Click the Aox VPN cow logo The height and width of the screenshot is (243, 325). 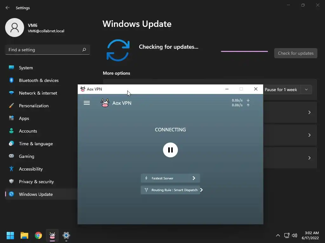click(105, 103)
